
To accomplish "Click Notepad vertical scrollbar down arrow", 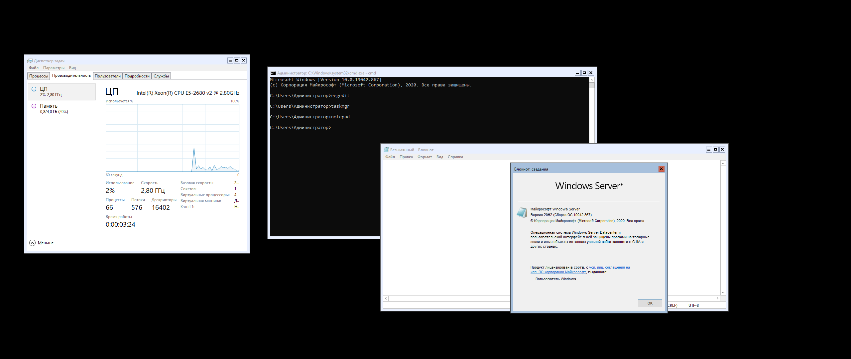I will pyautogui.click(x=723, y=293).
